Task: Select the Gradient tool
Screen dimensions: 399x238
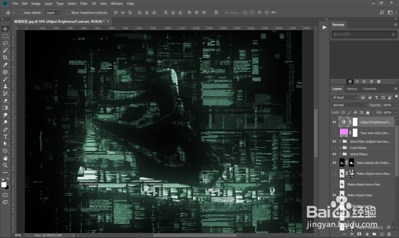Action: (x=5, y=108)
